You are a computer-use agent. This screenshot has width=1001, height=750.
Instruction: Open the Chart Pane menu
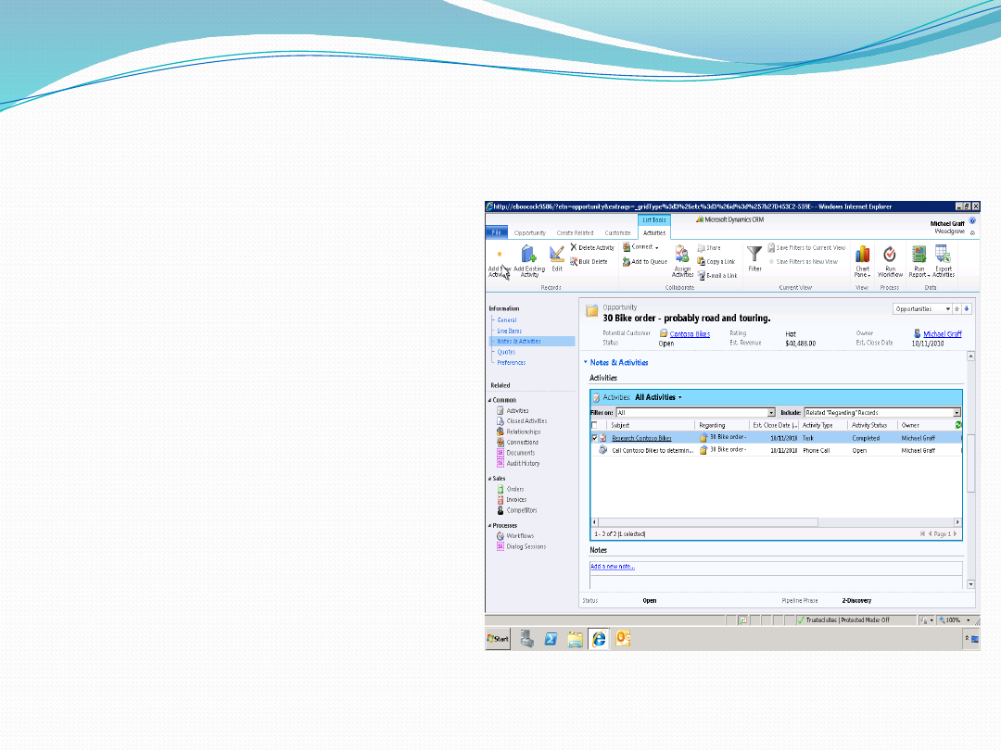(x=862, y=262)
